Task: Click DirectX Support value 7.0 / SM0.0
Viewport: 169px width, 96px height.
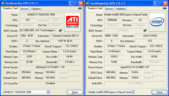Action: pyautogui.click(x=72, y=46)
